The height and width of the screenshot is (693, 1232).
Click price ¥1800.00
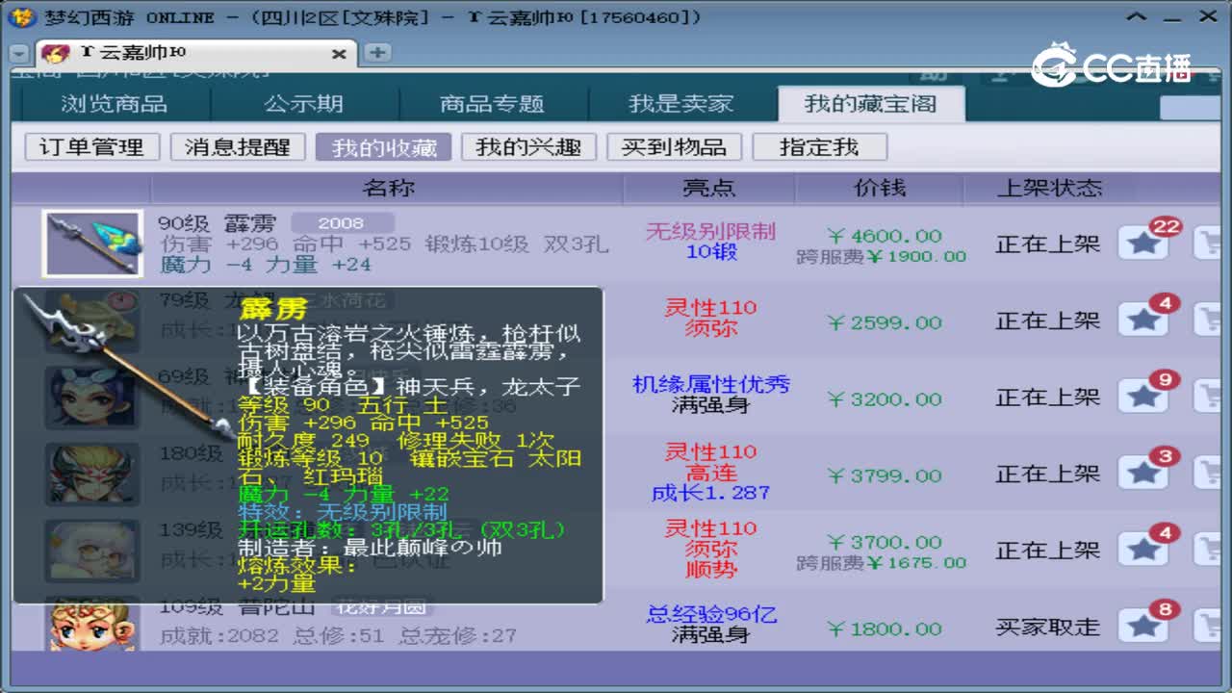click(x=884, y=629)
